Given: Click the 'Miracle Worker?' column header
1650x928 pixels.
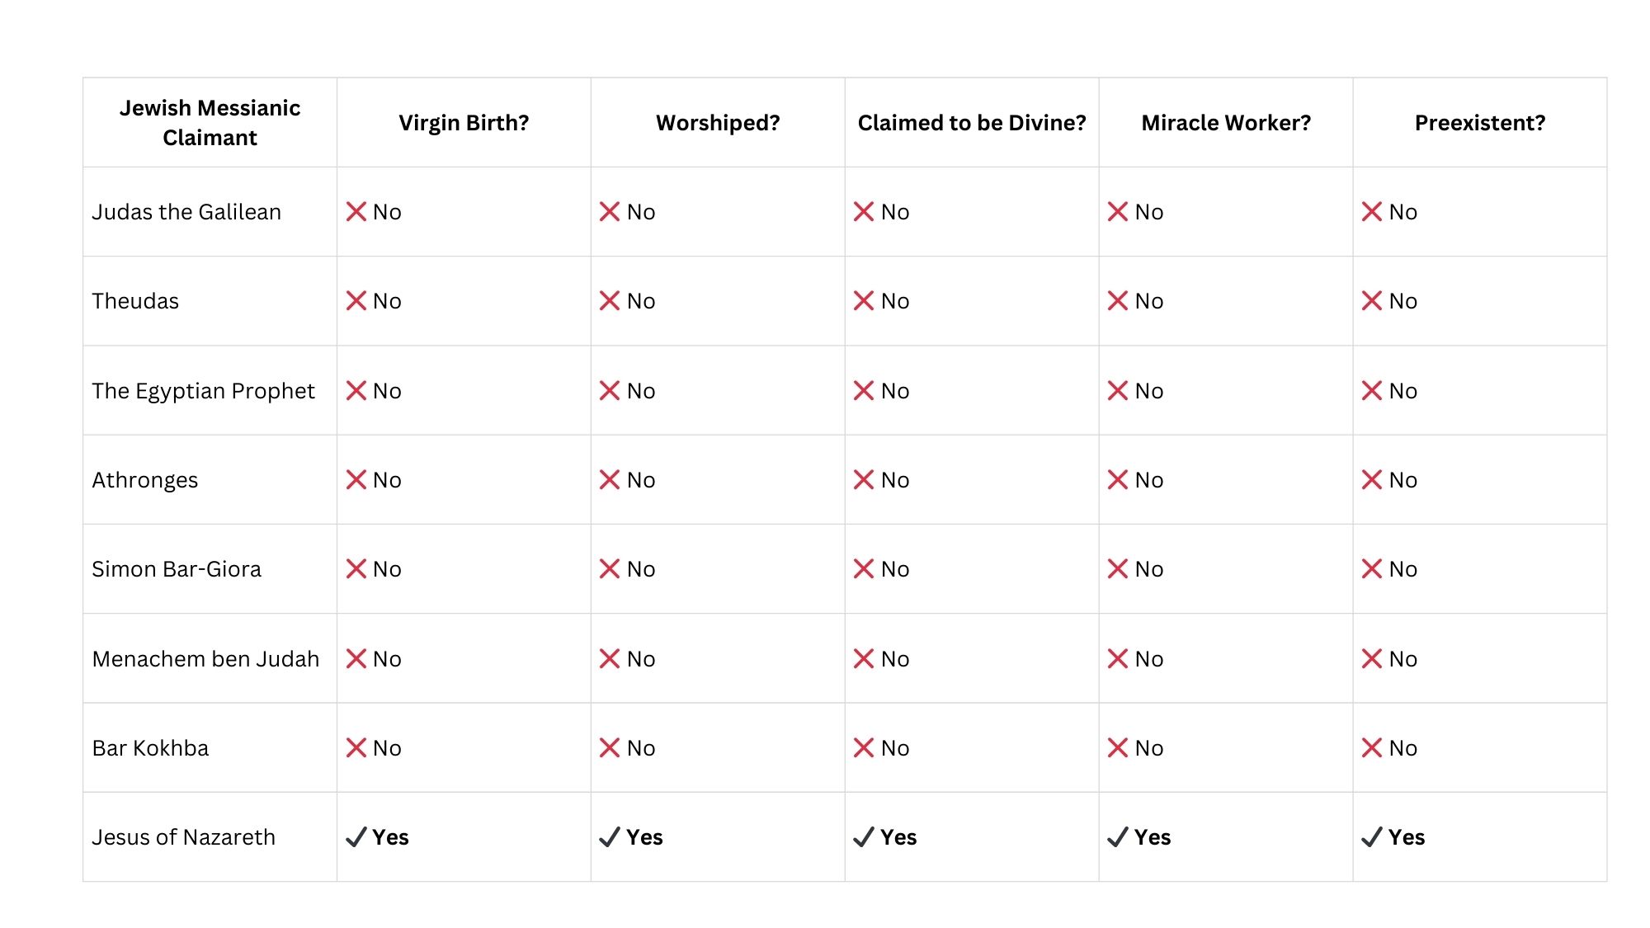Looking at the screenshot, I should 1226,123.
